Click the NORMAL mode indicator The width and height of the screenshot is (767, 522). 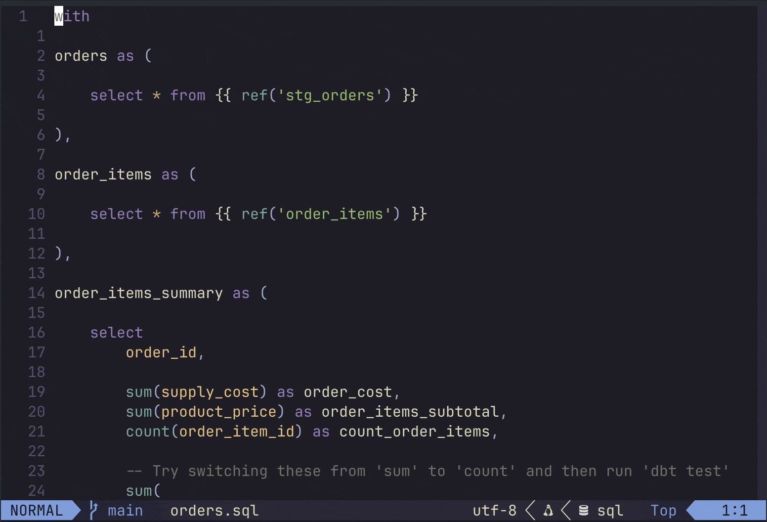click(37, 510)
